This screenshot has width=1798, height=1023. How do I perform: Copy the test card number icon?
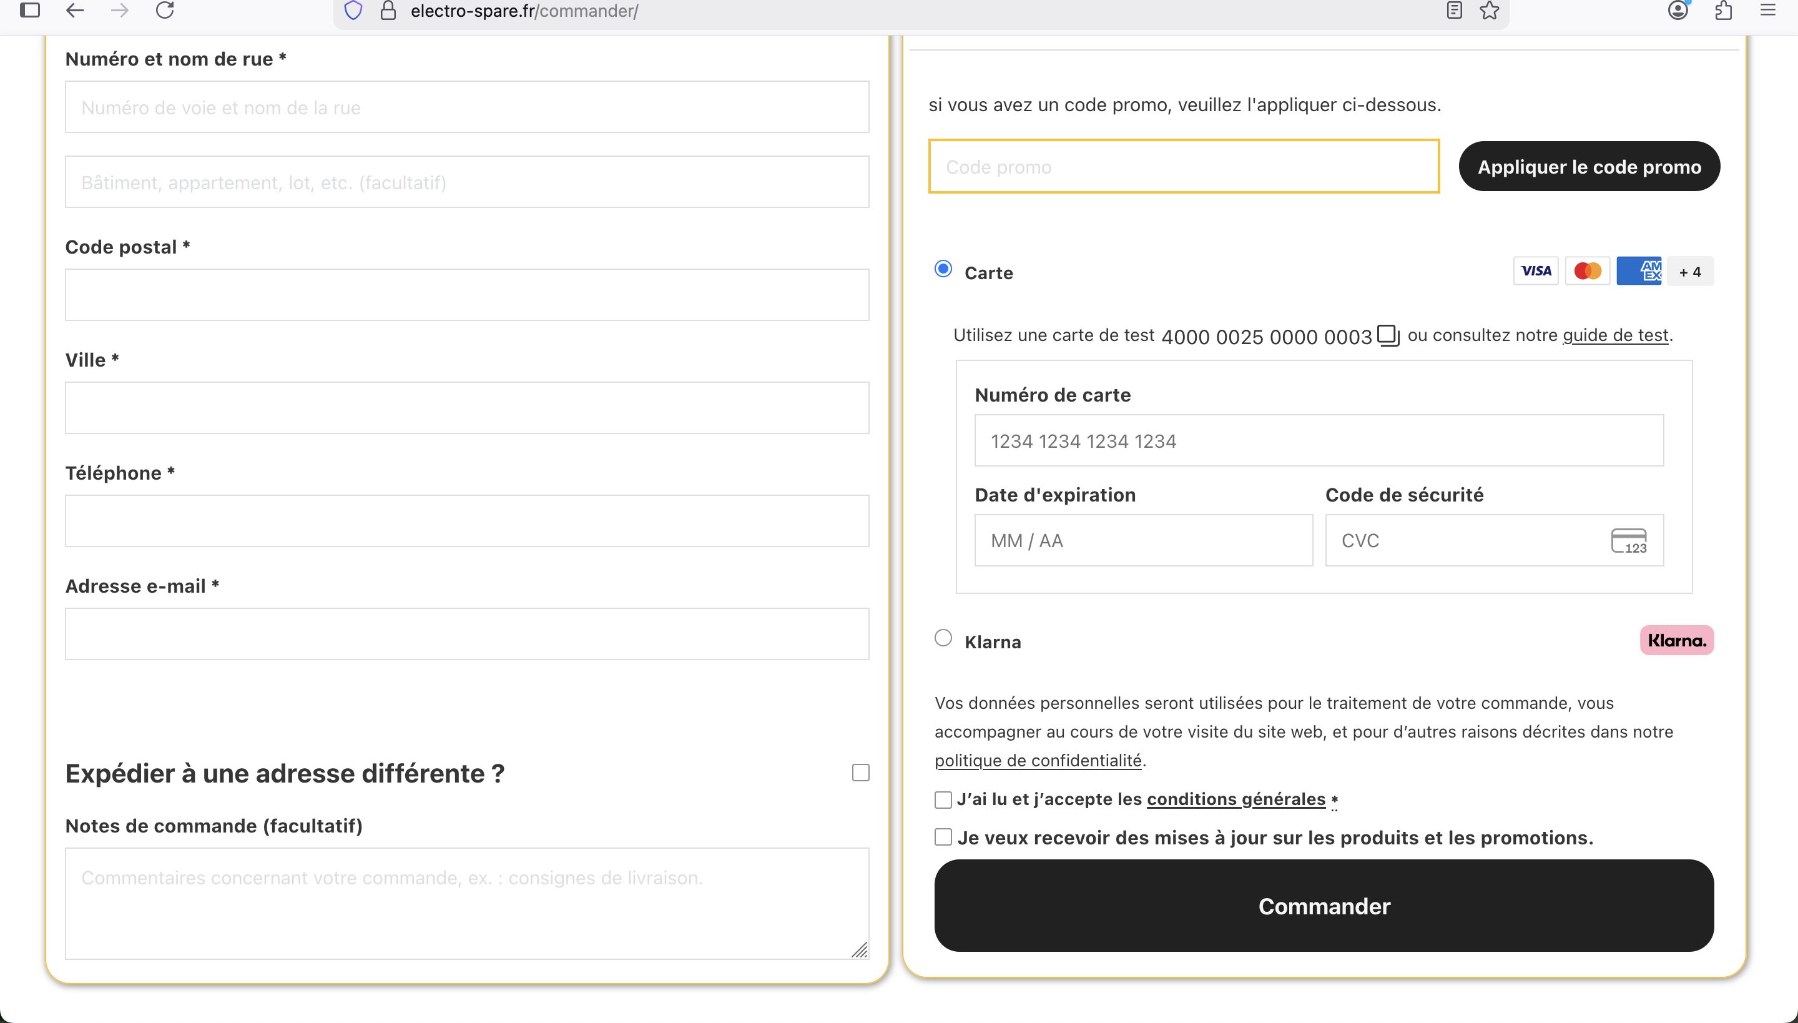click(x=1388, y=335)
